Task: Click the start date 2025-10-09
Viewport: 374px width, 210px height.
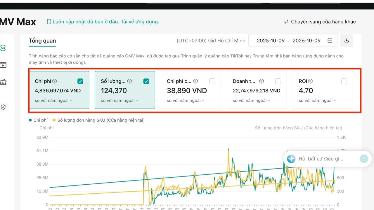Action: click(x=271, y=41)
